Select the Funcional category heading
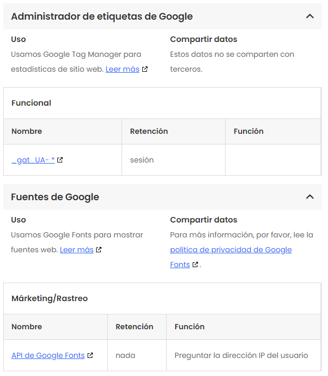Viewport: 328px width, 376px height. pos(31,103)
